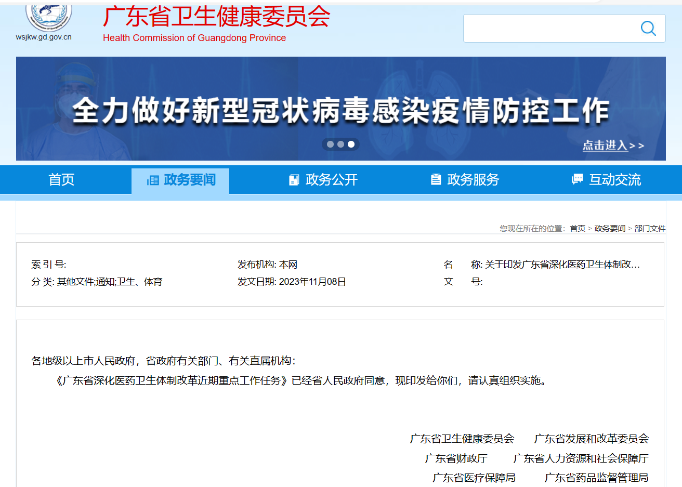The width and height of the screenshot is (682, 487).
Task: Open 部门文件 in the breadcrumb trail
Action: pos(649,229)
